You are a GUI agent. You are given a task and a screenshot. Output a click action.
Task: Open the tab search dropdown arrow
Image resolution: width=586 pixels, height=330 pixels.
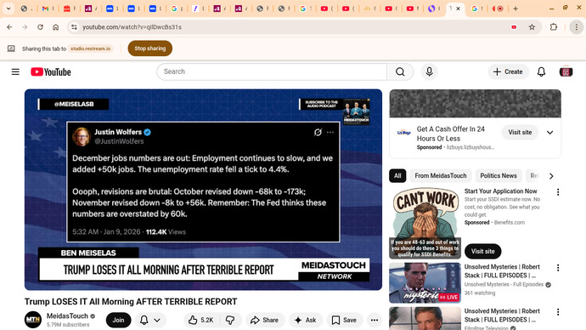8,9
